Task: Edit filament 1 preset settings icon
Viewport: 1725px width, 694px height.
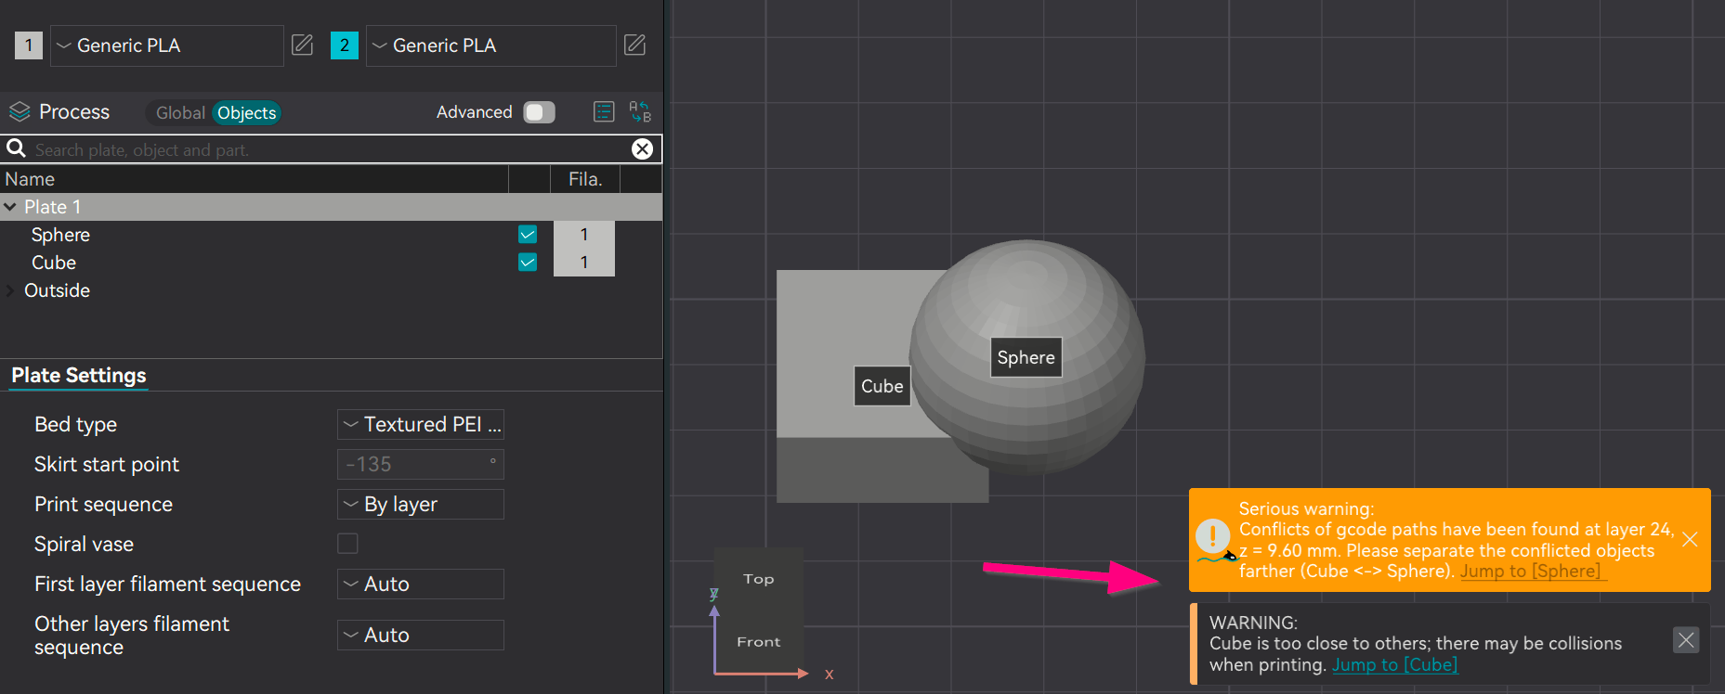Action: pos(302,45)
